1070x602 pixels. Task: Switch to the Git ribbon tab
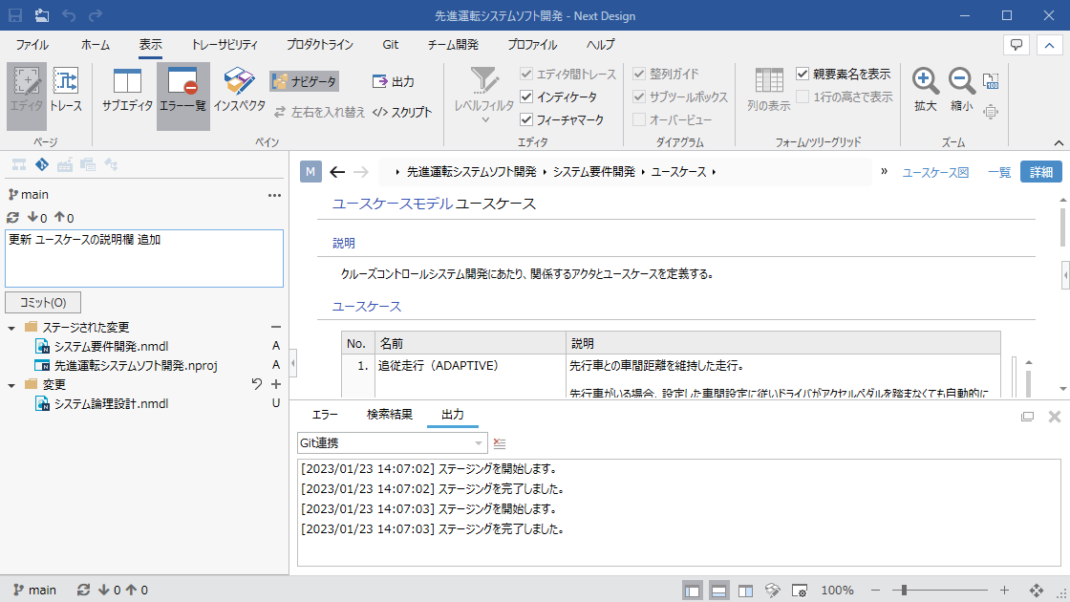coord(391,44)
